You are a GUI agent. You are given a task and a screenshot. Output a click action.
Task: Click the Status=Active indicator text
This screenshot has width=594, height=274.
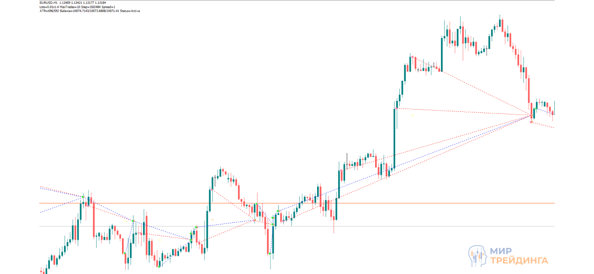point(130,11)
